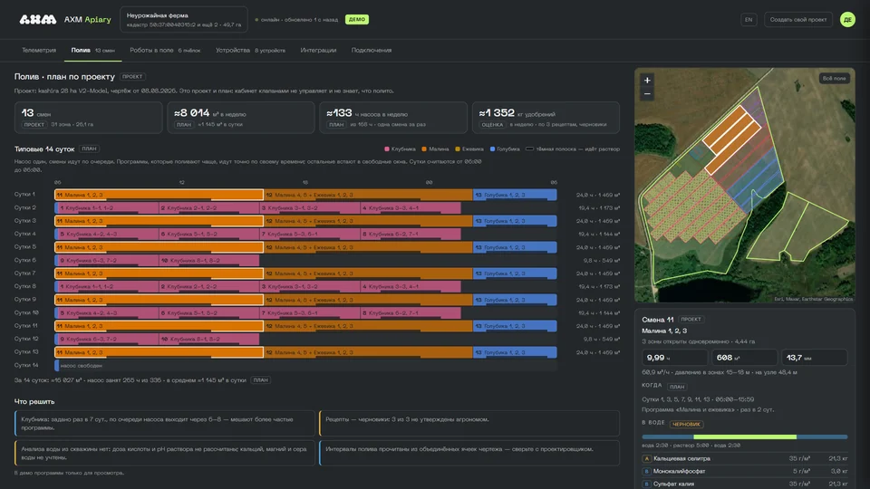Select Малина 4, 5 + Ежевика block in Сутки 1
The height and width of the screenshot is (489, 870).
click(x=368, y=195)
